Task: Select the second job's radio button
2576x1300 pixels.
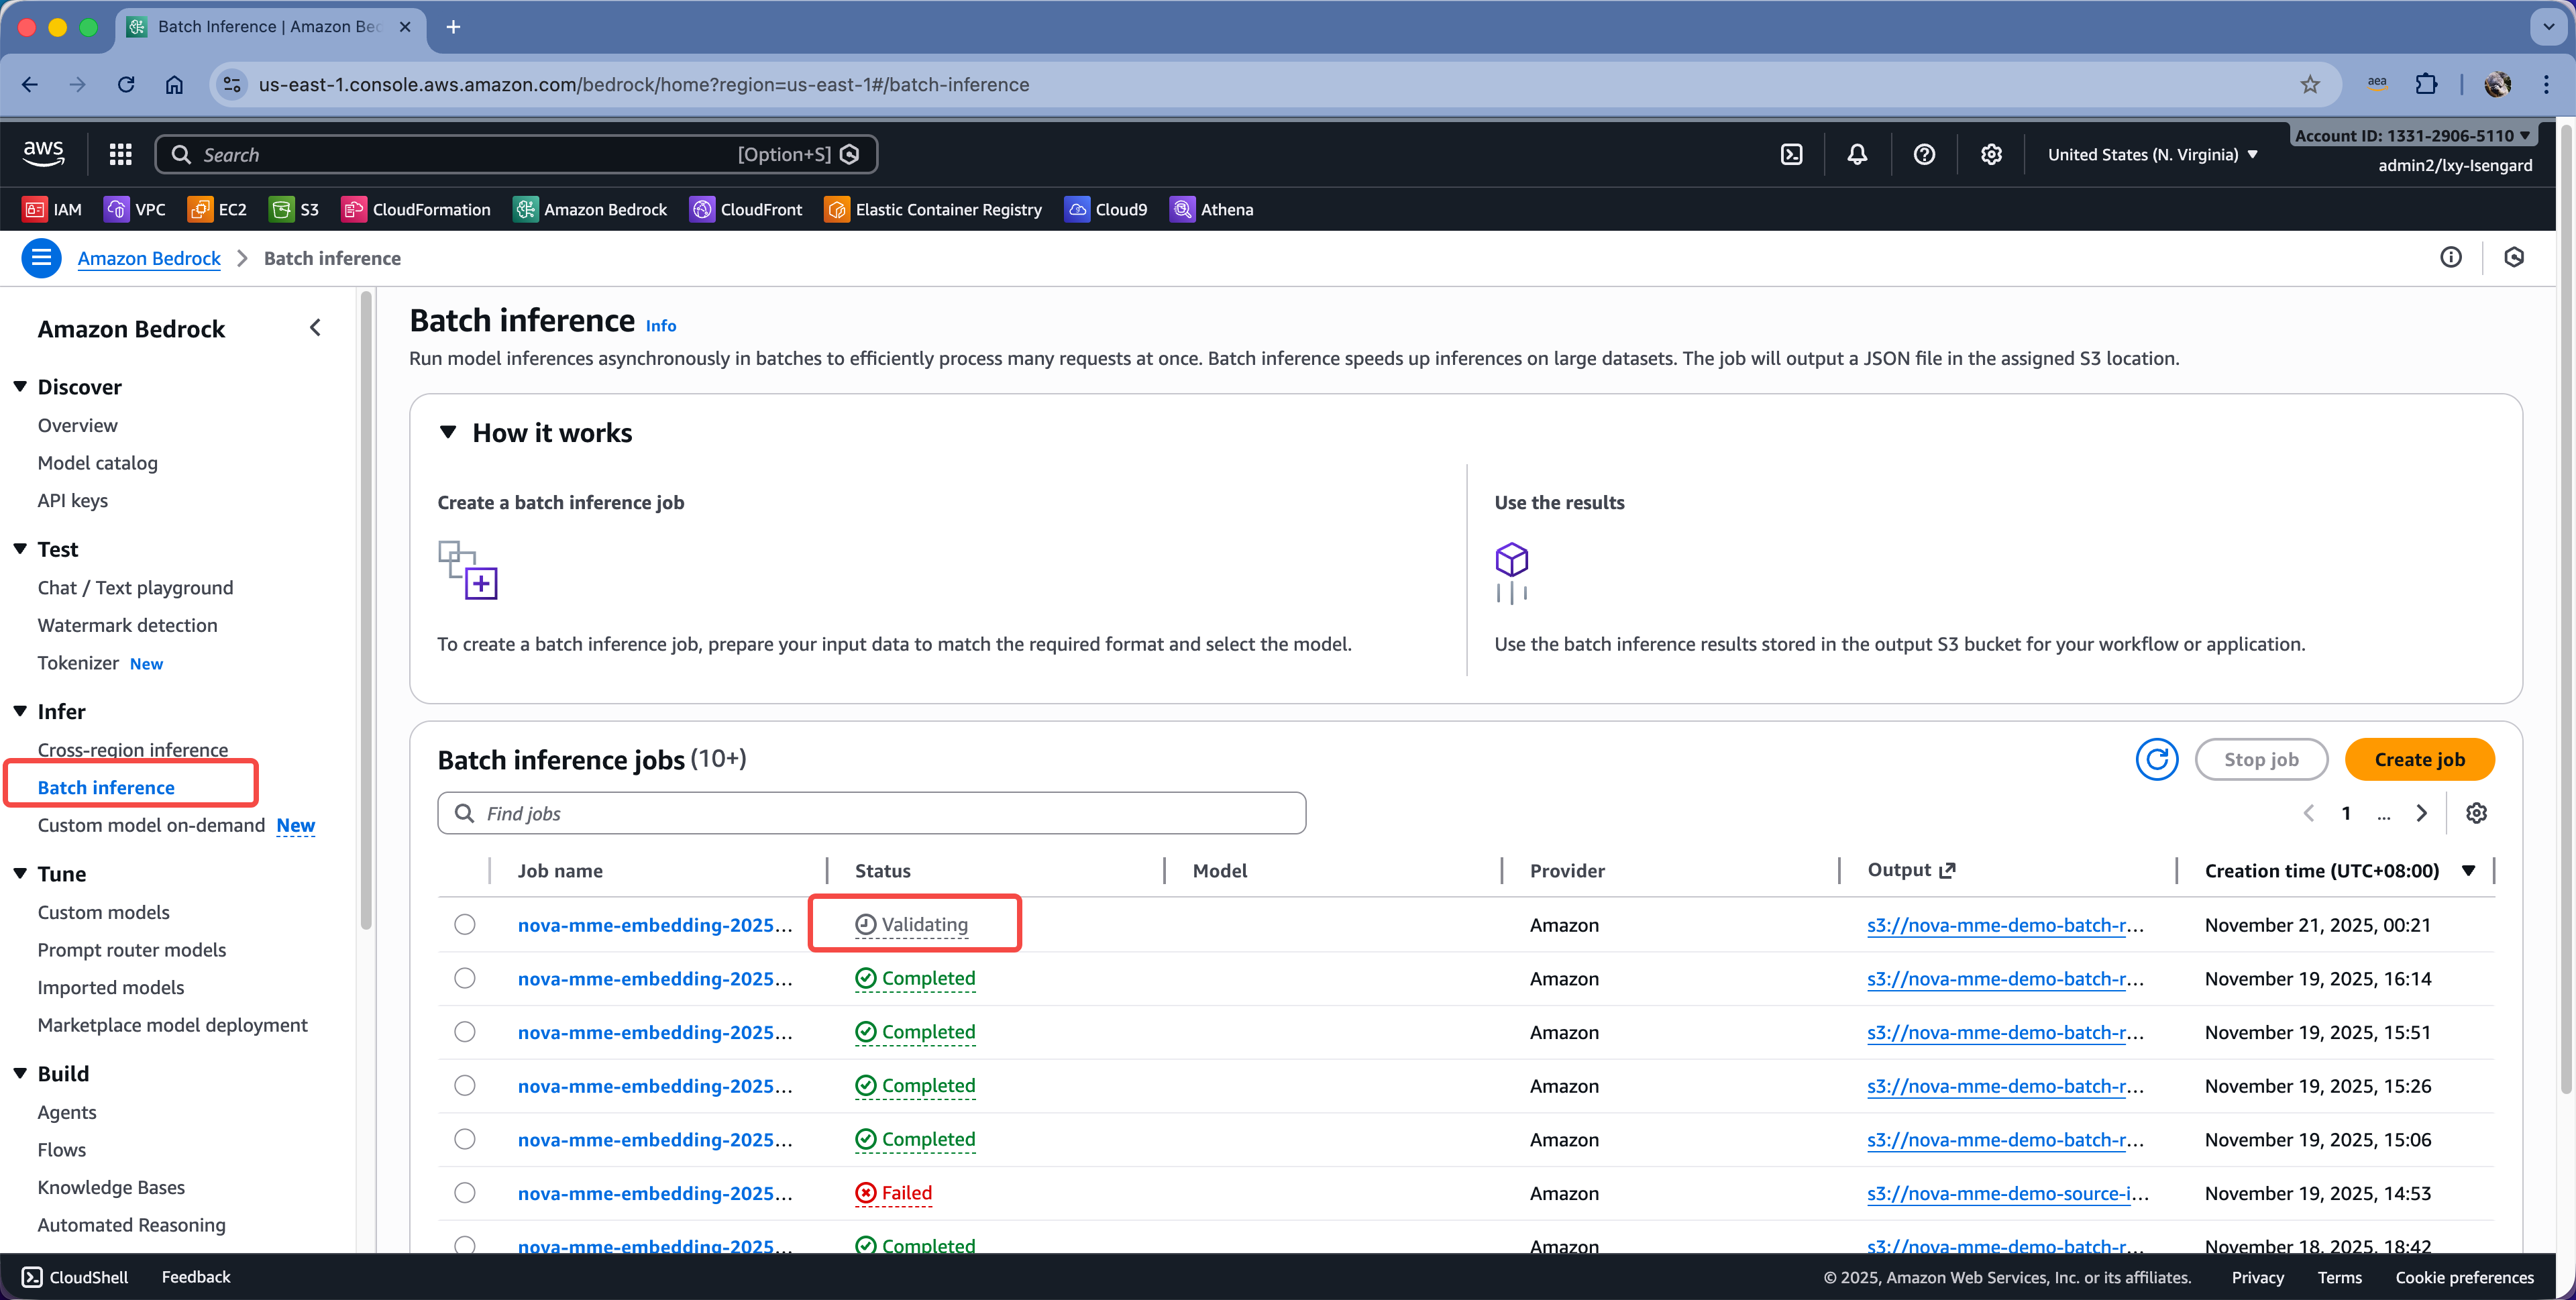Action: (x=465, y=978)
